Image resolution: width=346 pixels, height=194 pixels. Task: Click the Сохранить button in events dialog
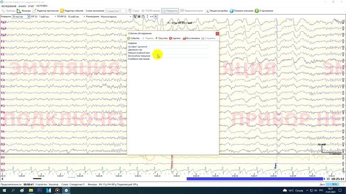(x=208, y=38)
